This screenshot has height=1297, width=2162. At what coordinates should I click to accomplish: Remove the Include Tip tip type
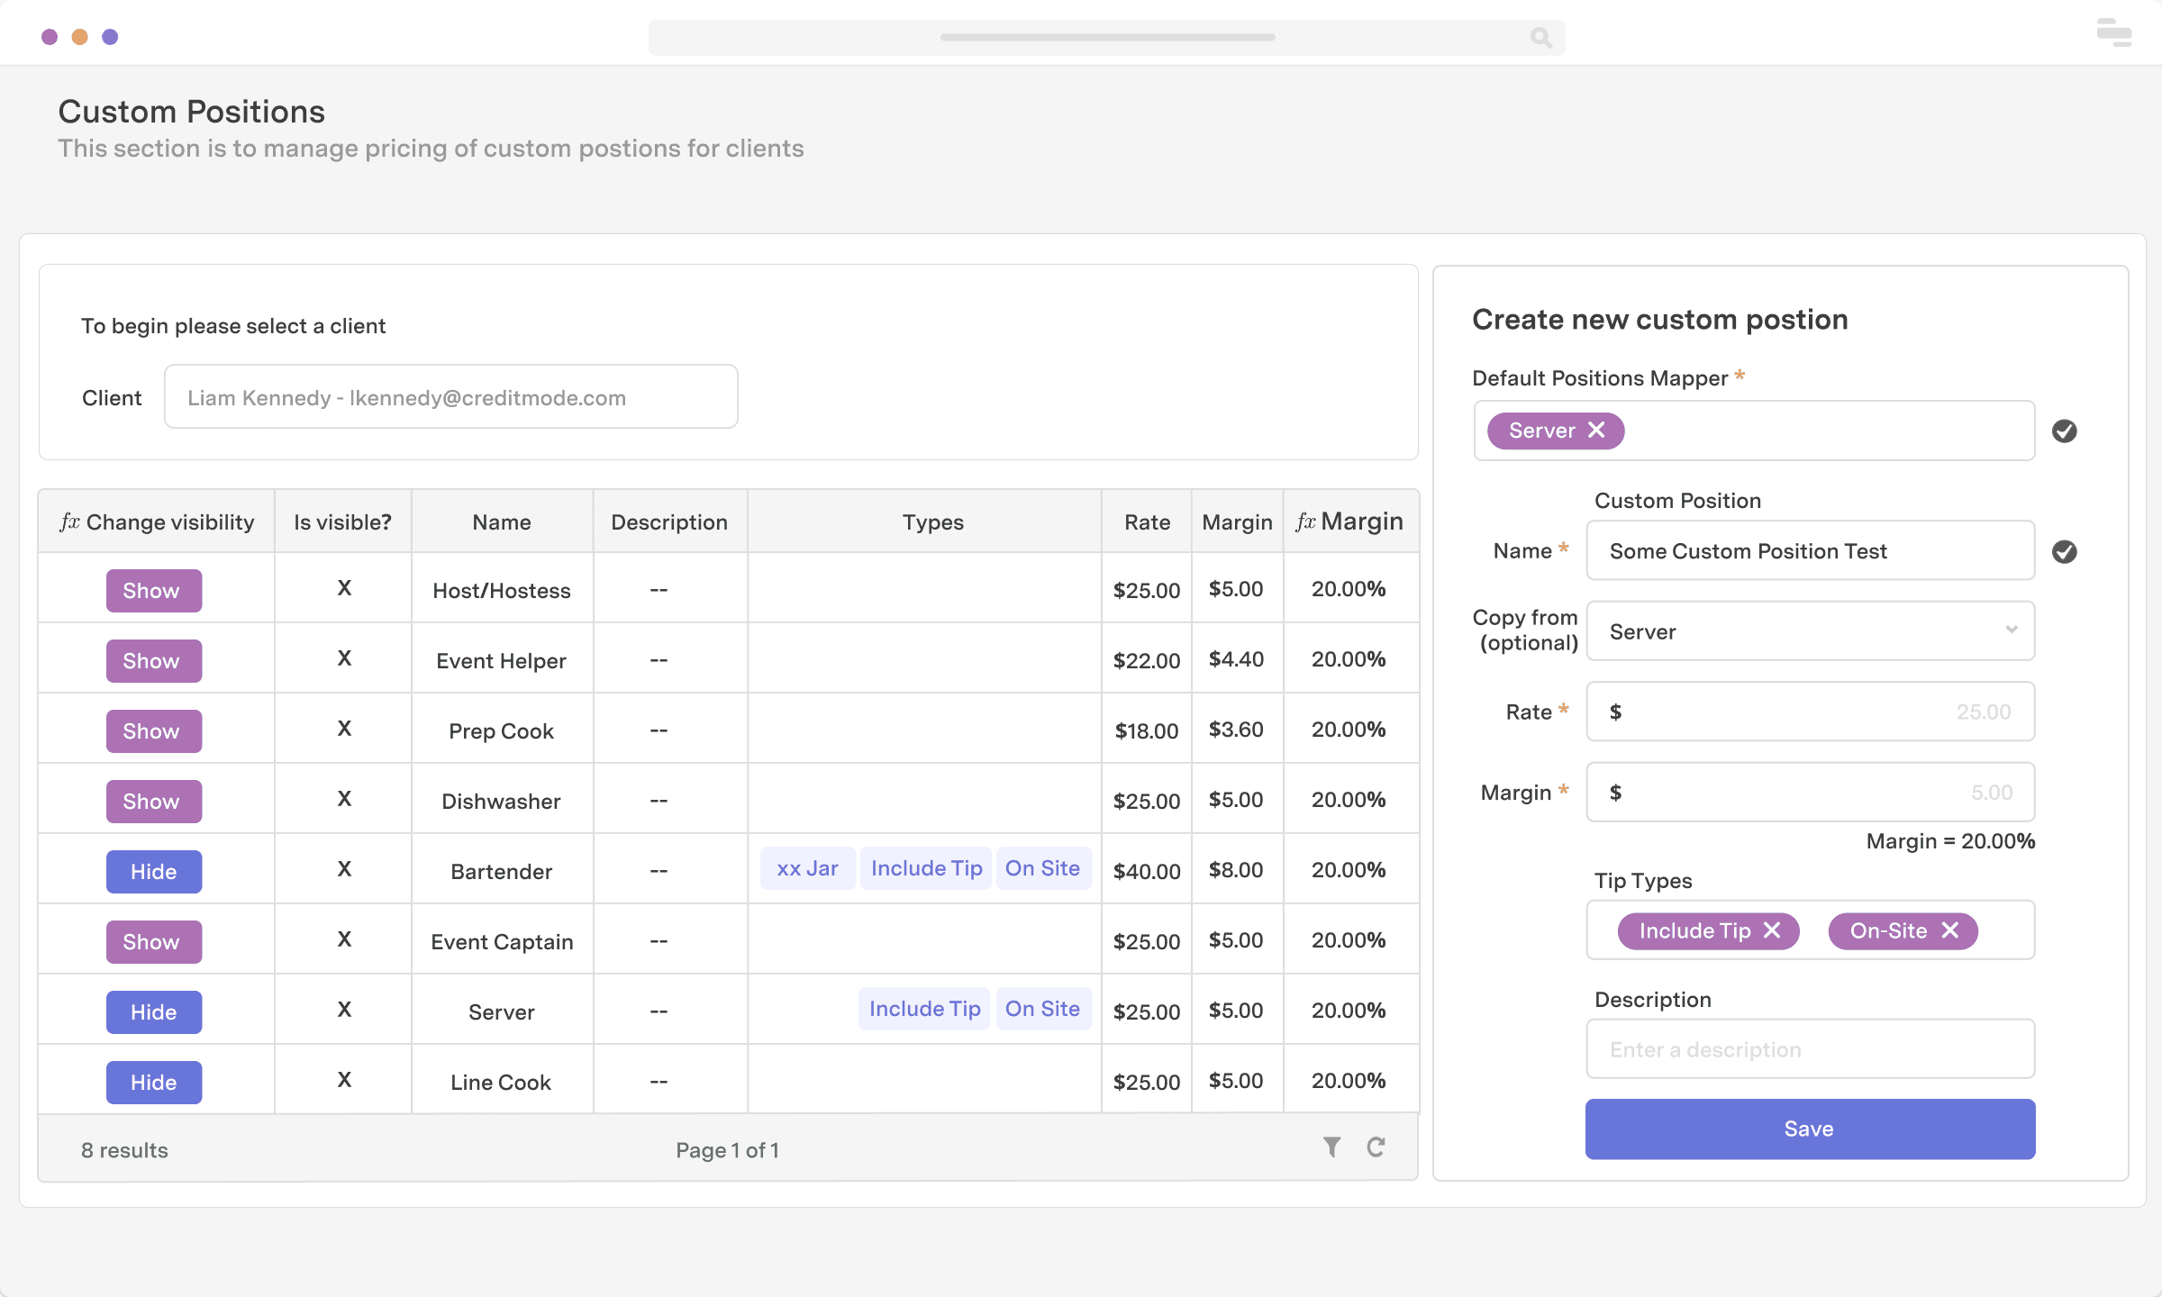(1771, 930)
